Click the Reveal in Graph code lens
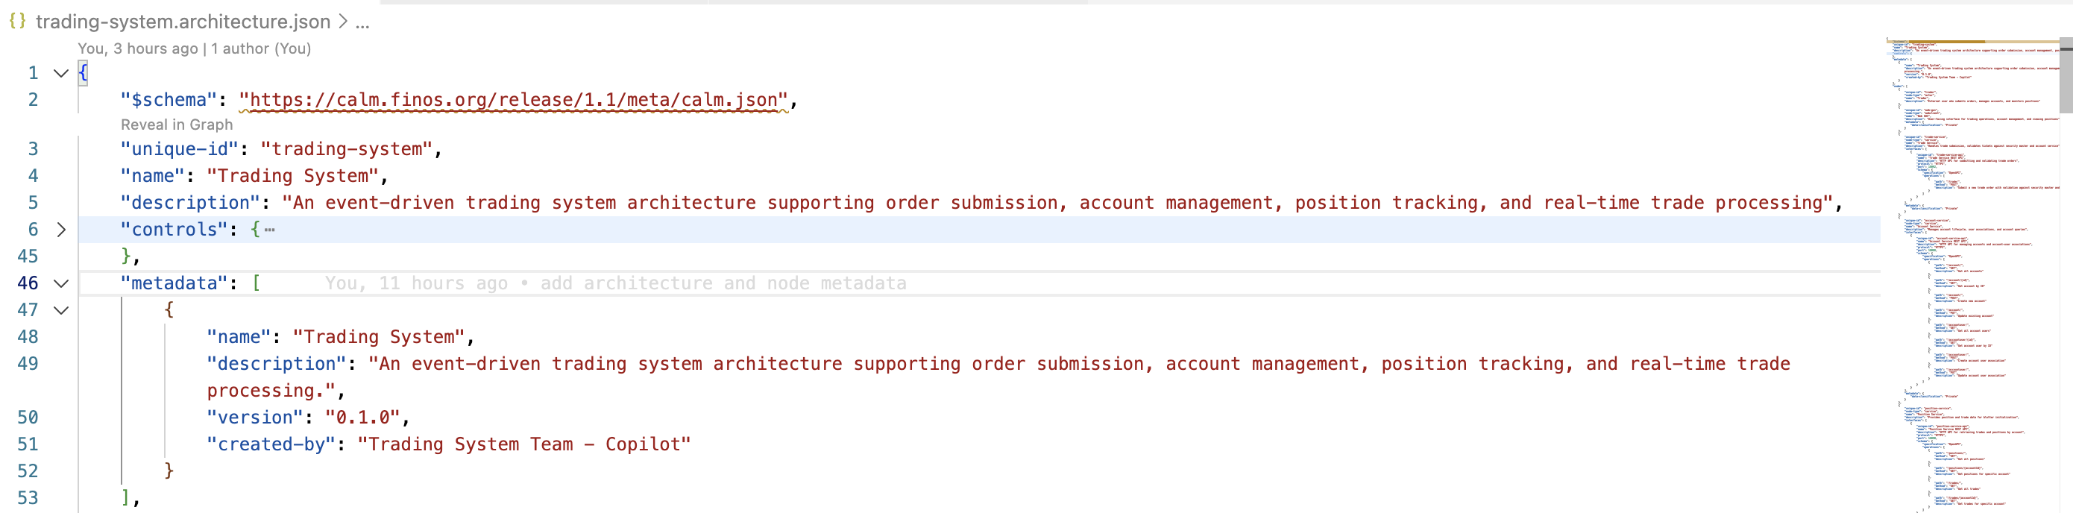 click(176, 125)
